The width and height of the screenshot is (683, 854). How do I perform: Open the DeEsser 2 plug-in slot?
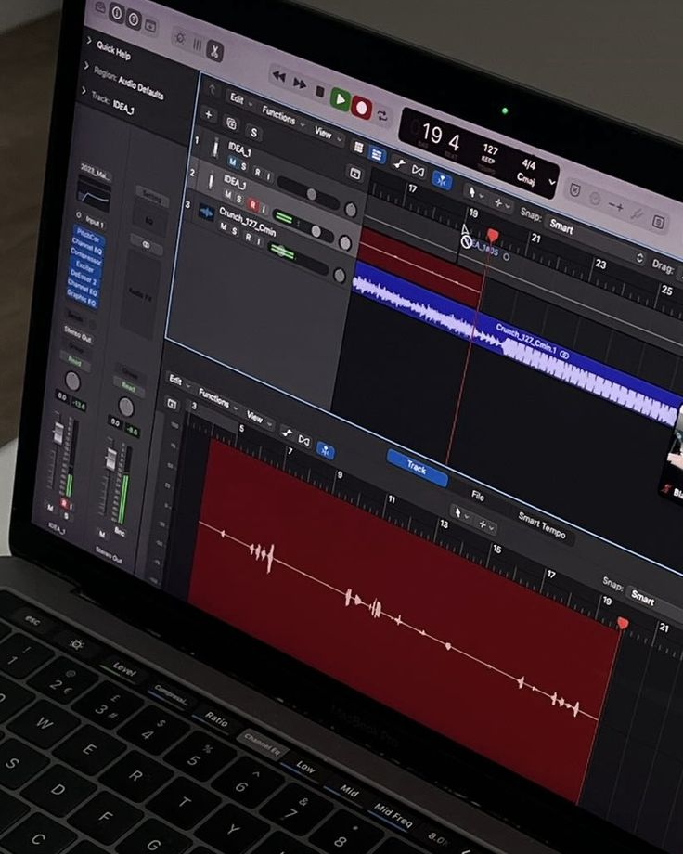click(x=83, y=277)
